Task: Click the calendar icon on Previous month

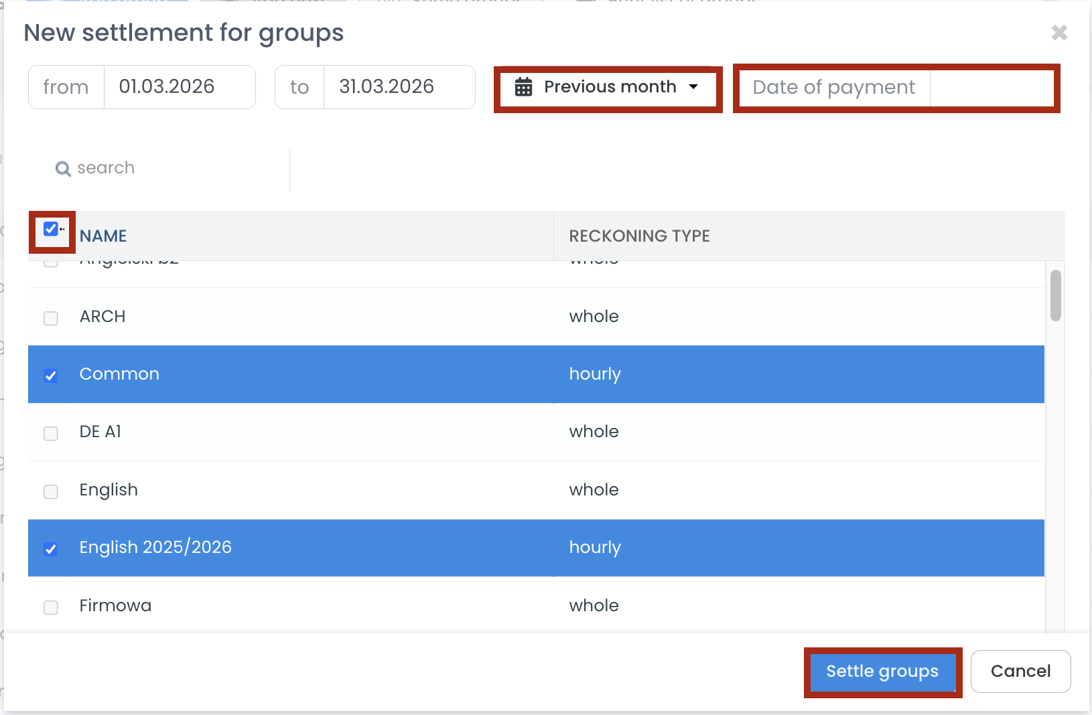Action: click(x=523, y=87)
